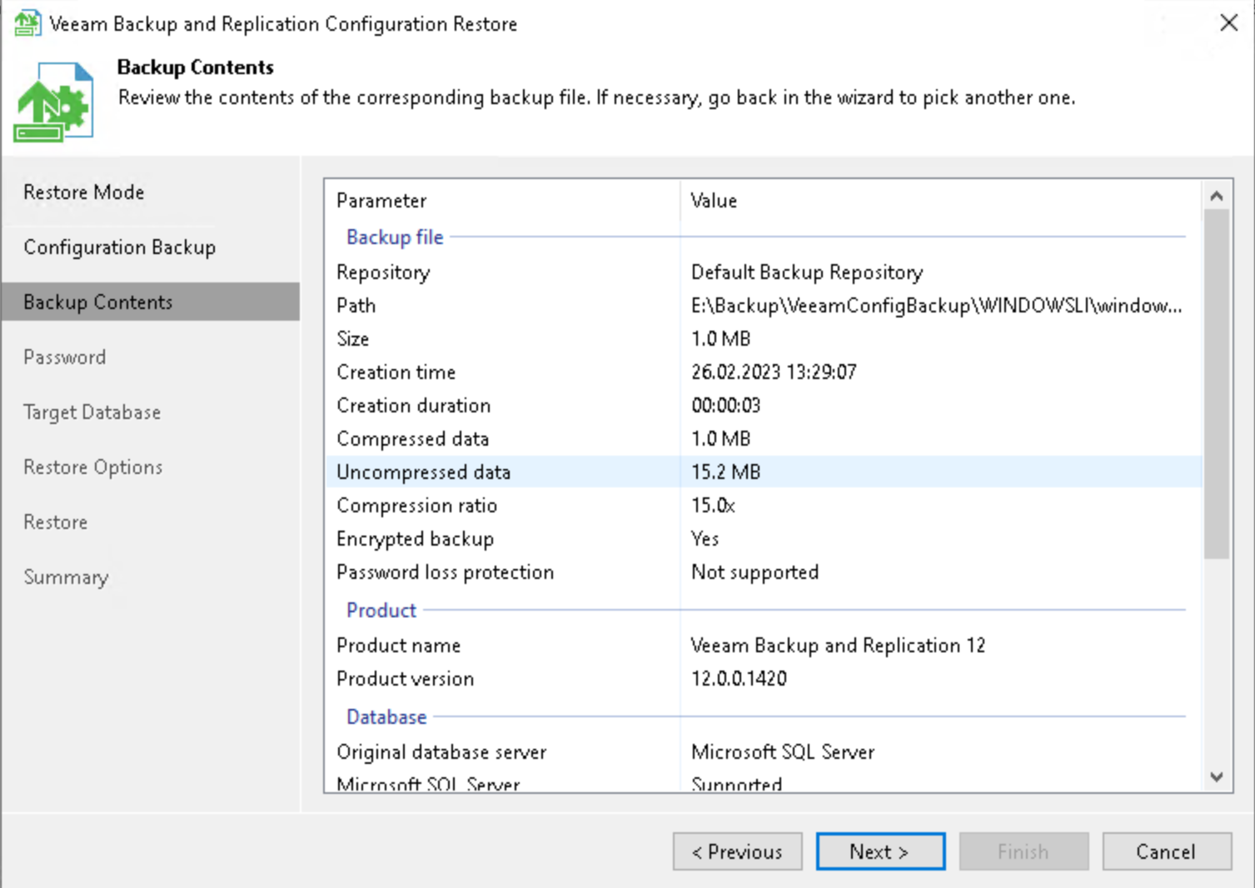Select the Product name row
This screenshot has width=1255, height=888.
point(764,646)
